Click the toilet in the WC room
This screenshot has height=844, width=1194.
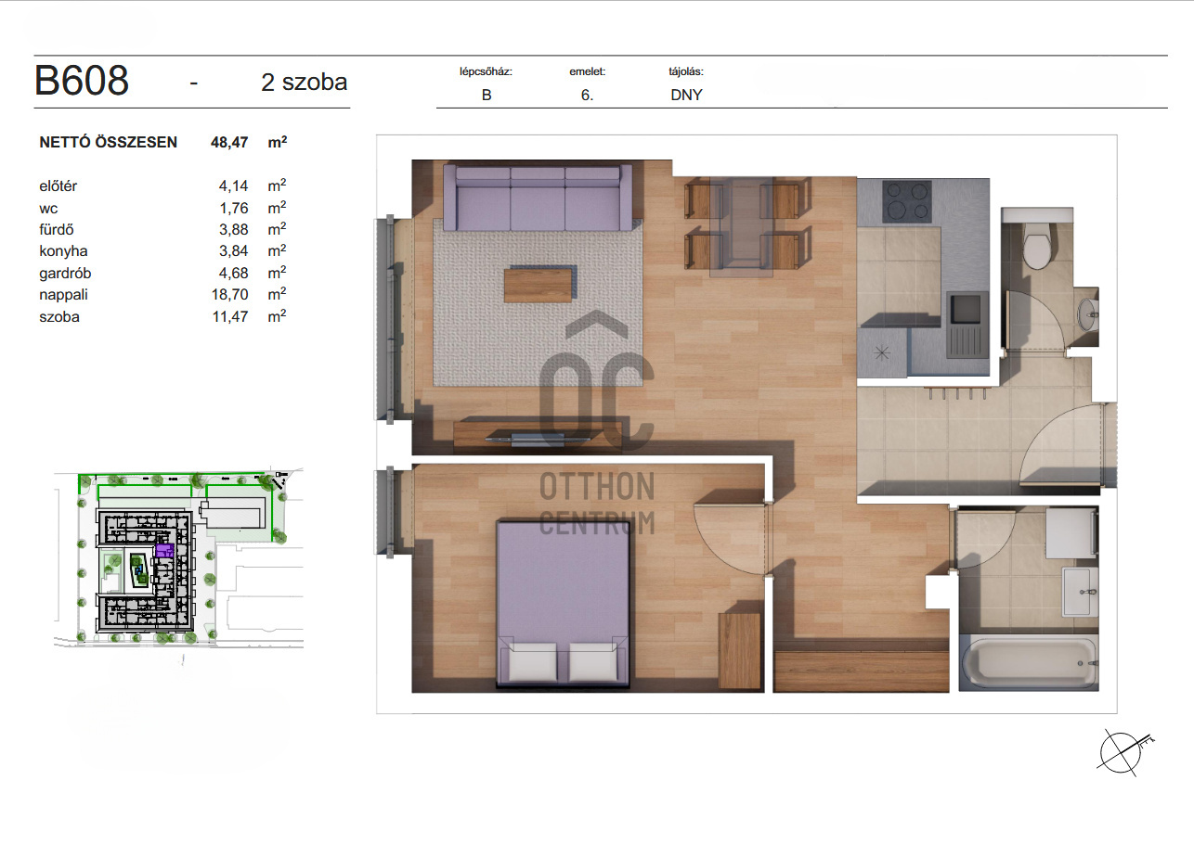(1036, 245)
